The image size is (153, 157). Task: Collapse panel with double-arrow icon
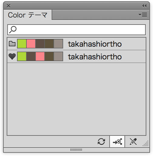[x=144, y=6]
